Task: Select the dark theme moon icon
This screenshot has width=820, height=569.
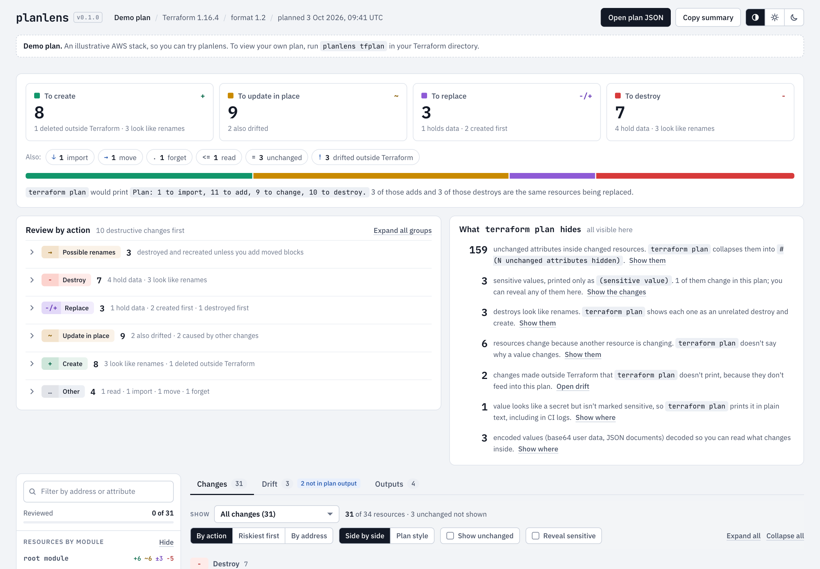Action: [794, 17]
